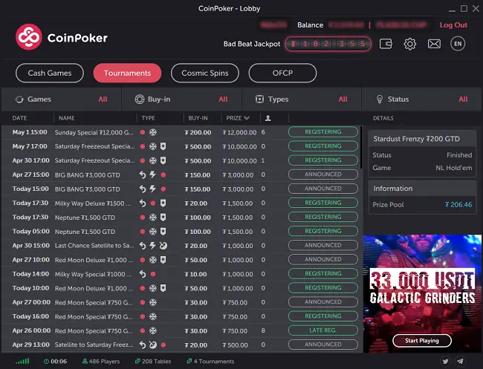Click the 'Finished' status value
This screenshot has width=483, height=369.
click(459, 155)
